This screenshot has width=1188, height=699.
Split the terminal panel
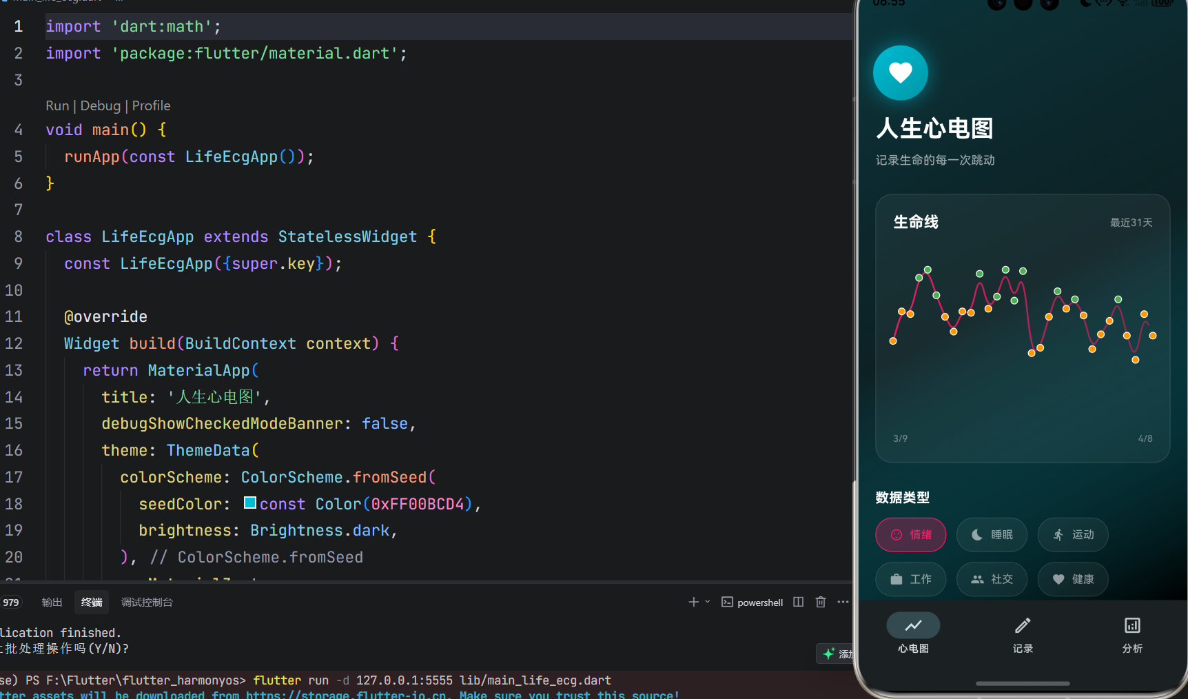(x=798, y=602)
